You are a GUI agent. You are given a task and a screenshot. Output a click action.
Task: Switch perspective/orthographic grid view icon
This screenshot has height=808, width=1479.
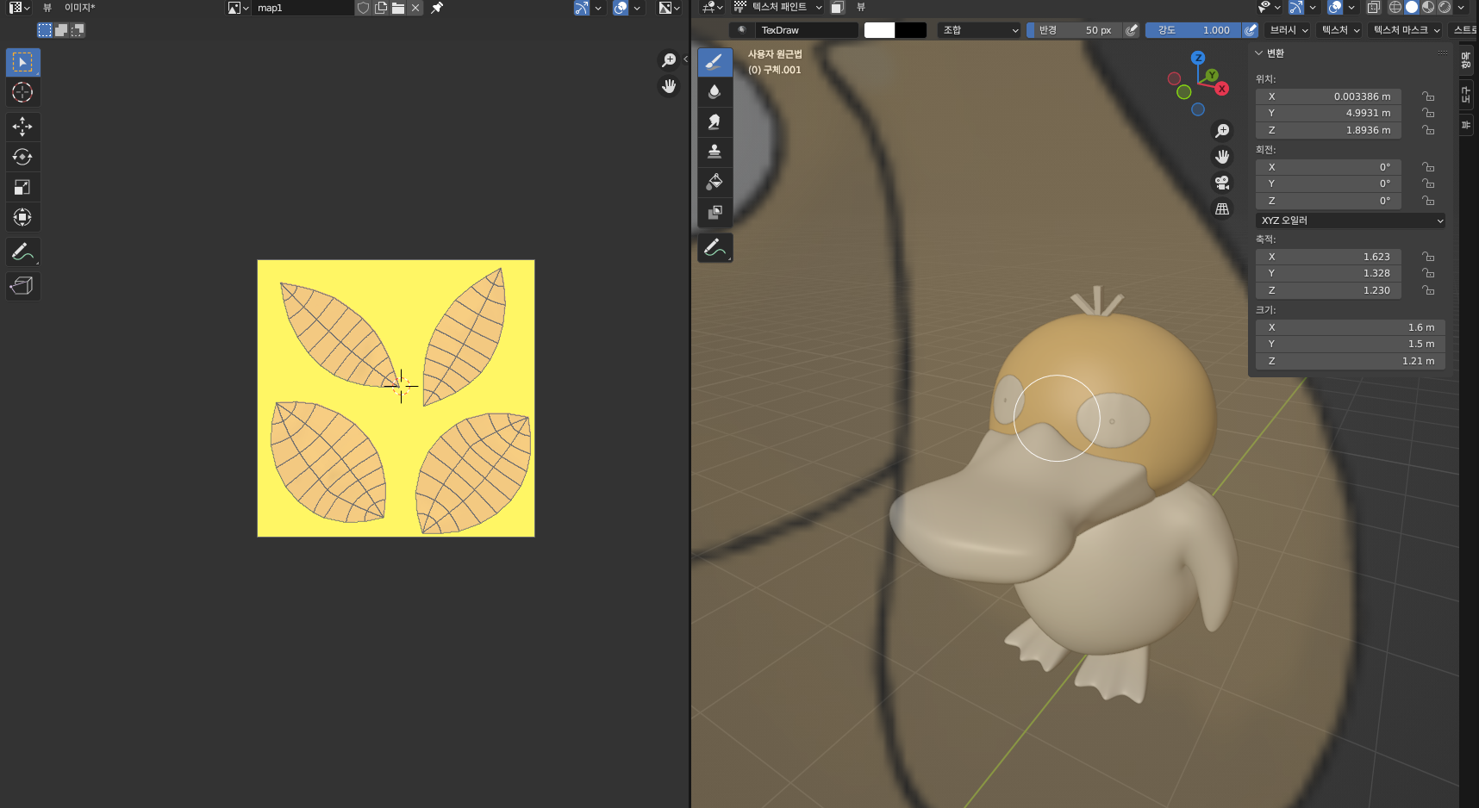click(x=1222, y=208)
